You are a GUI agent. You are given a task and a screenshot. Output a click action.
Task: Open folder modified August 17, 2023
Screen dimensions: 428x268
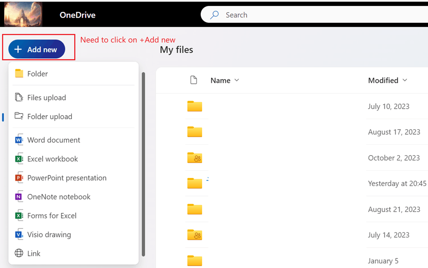tap(194, 131)
